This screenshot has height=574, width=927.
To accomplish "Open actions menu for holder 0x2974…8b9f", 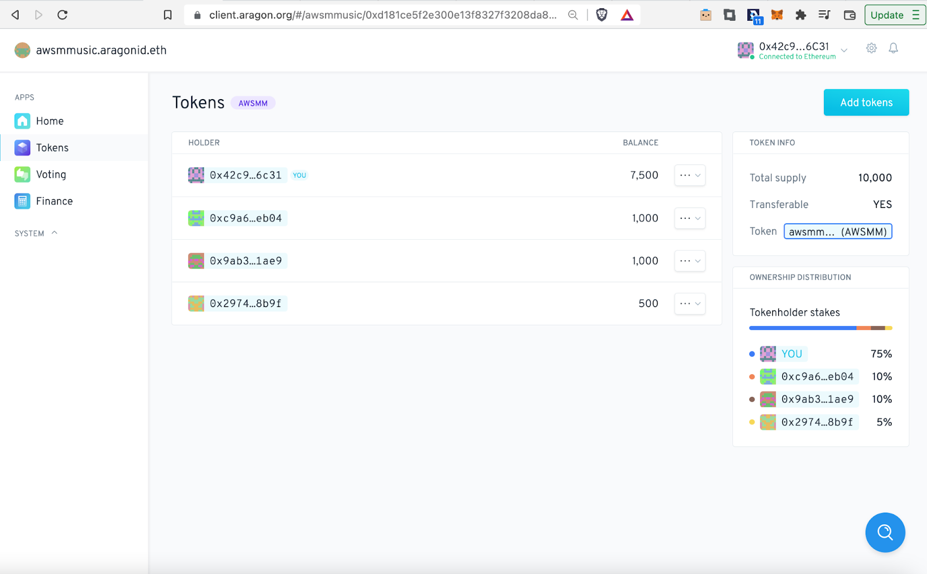I will 689,304.
